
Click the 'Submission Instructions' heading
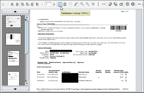coord(46,34)
